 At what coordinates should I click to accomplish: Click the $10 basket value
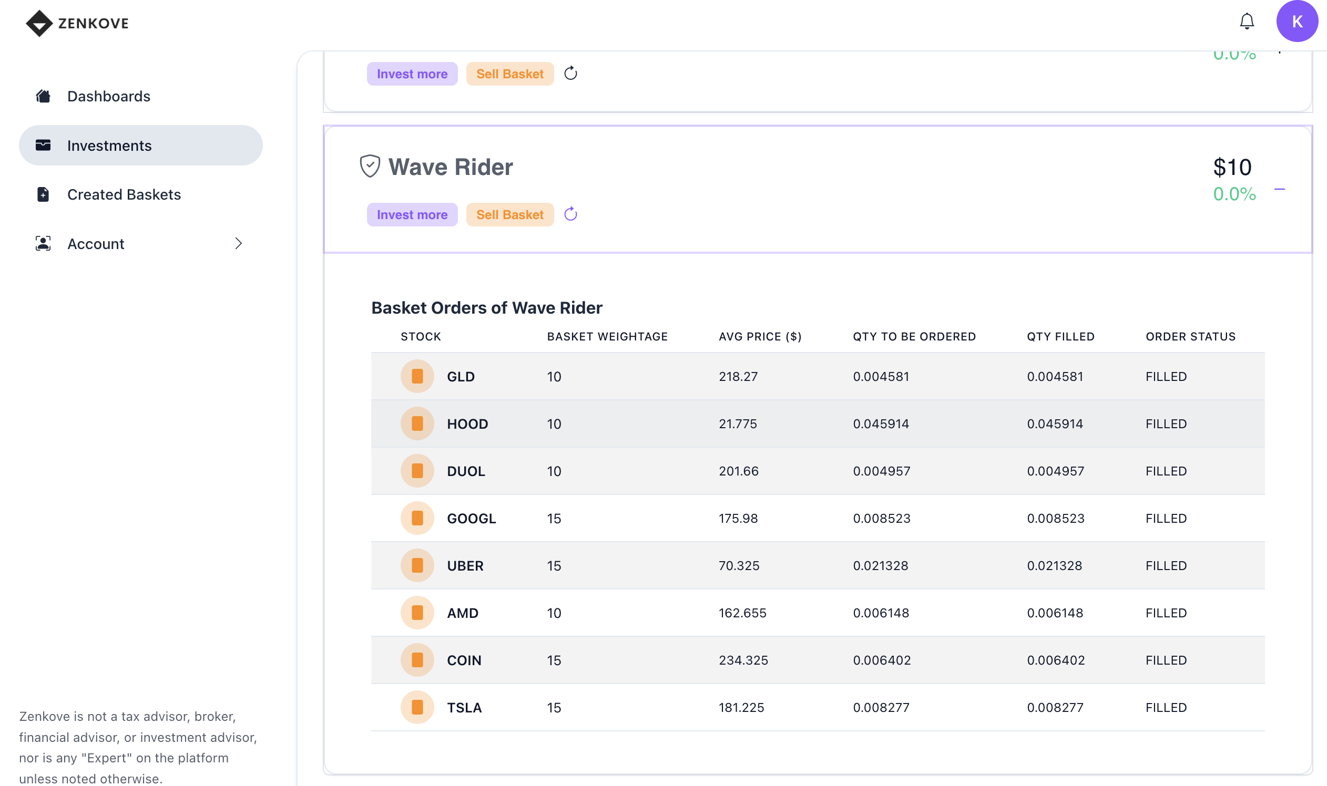click(1232, 168)
